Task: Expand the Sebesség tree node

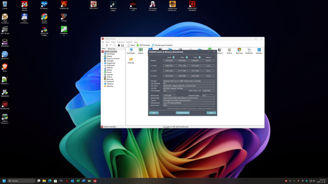Action: [103, 86]
